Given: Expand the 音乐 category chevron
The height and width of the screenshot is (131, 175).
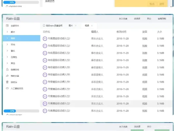Looking at the screenshot, I should [7, 51].
